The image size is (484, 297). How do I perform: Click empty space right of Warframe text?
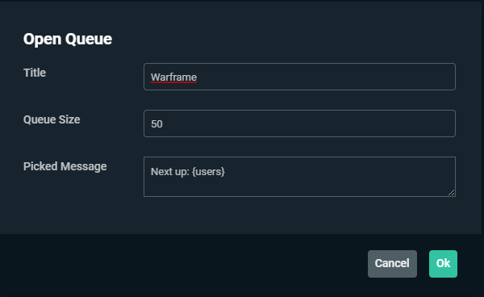[324, 77]
